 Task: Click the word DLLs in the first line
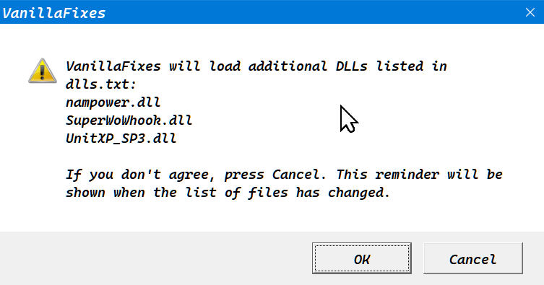pos(351,66)
